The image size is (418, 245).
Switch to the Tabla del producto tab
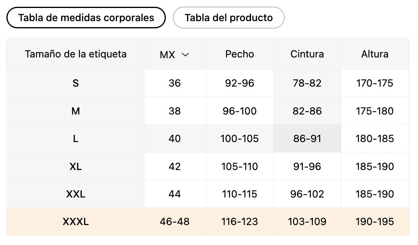229,18
